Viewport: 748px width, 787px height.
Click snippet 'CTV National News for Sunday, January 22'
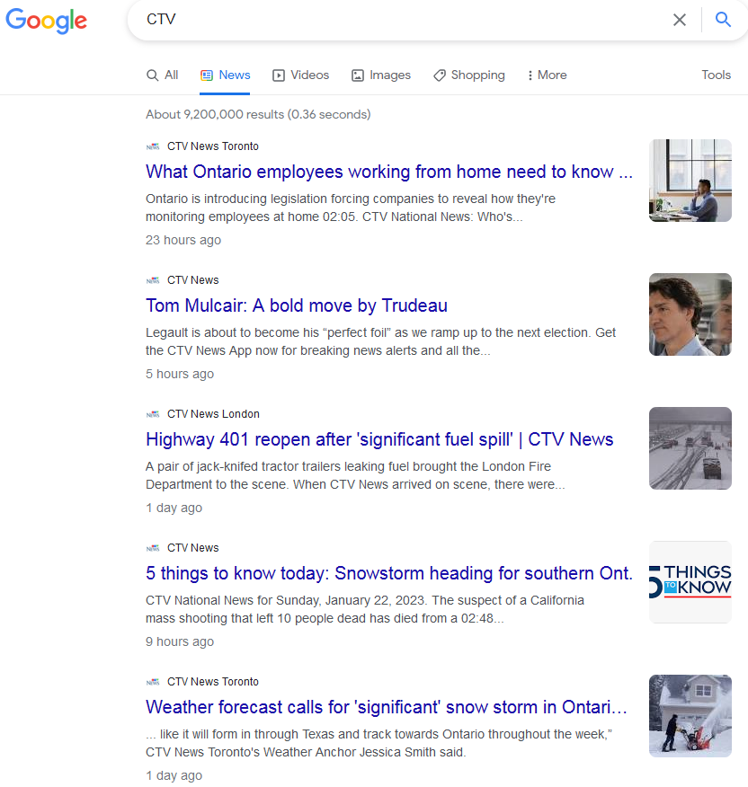(x=365, y=610)
